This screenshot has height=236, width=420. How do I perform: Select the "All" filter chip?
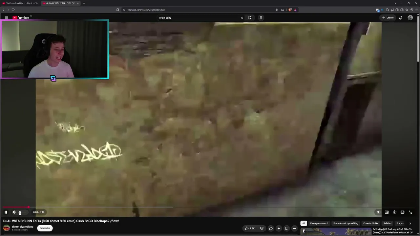coord(304,224)
